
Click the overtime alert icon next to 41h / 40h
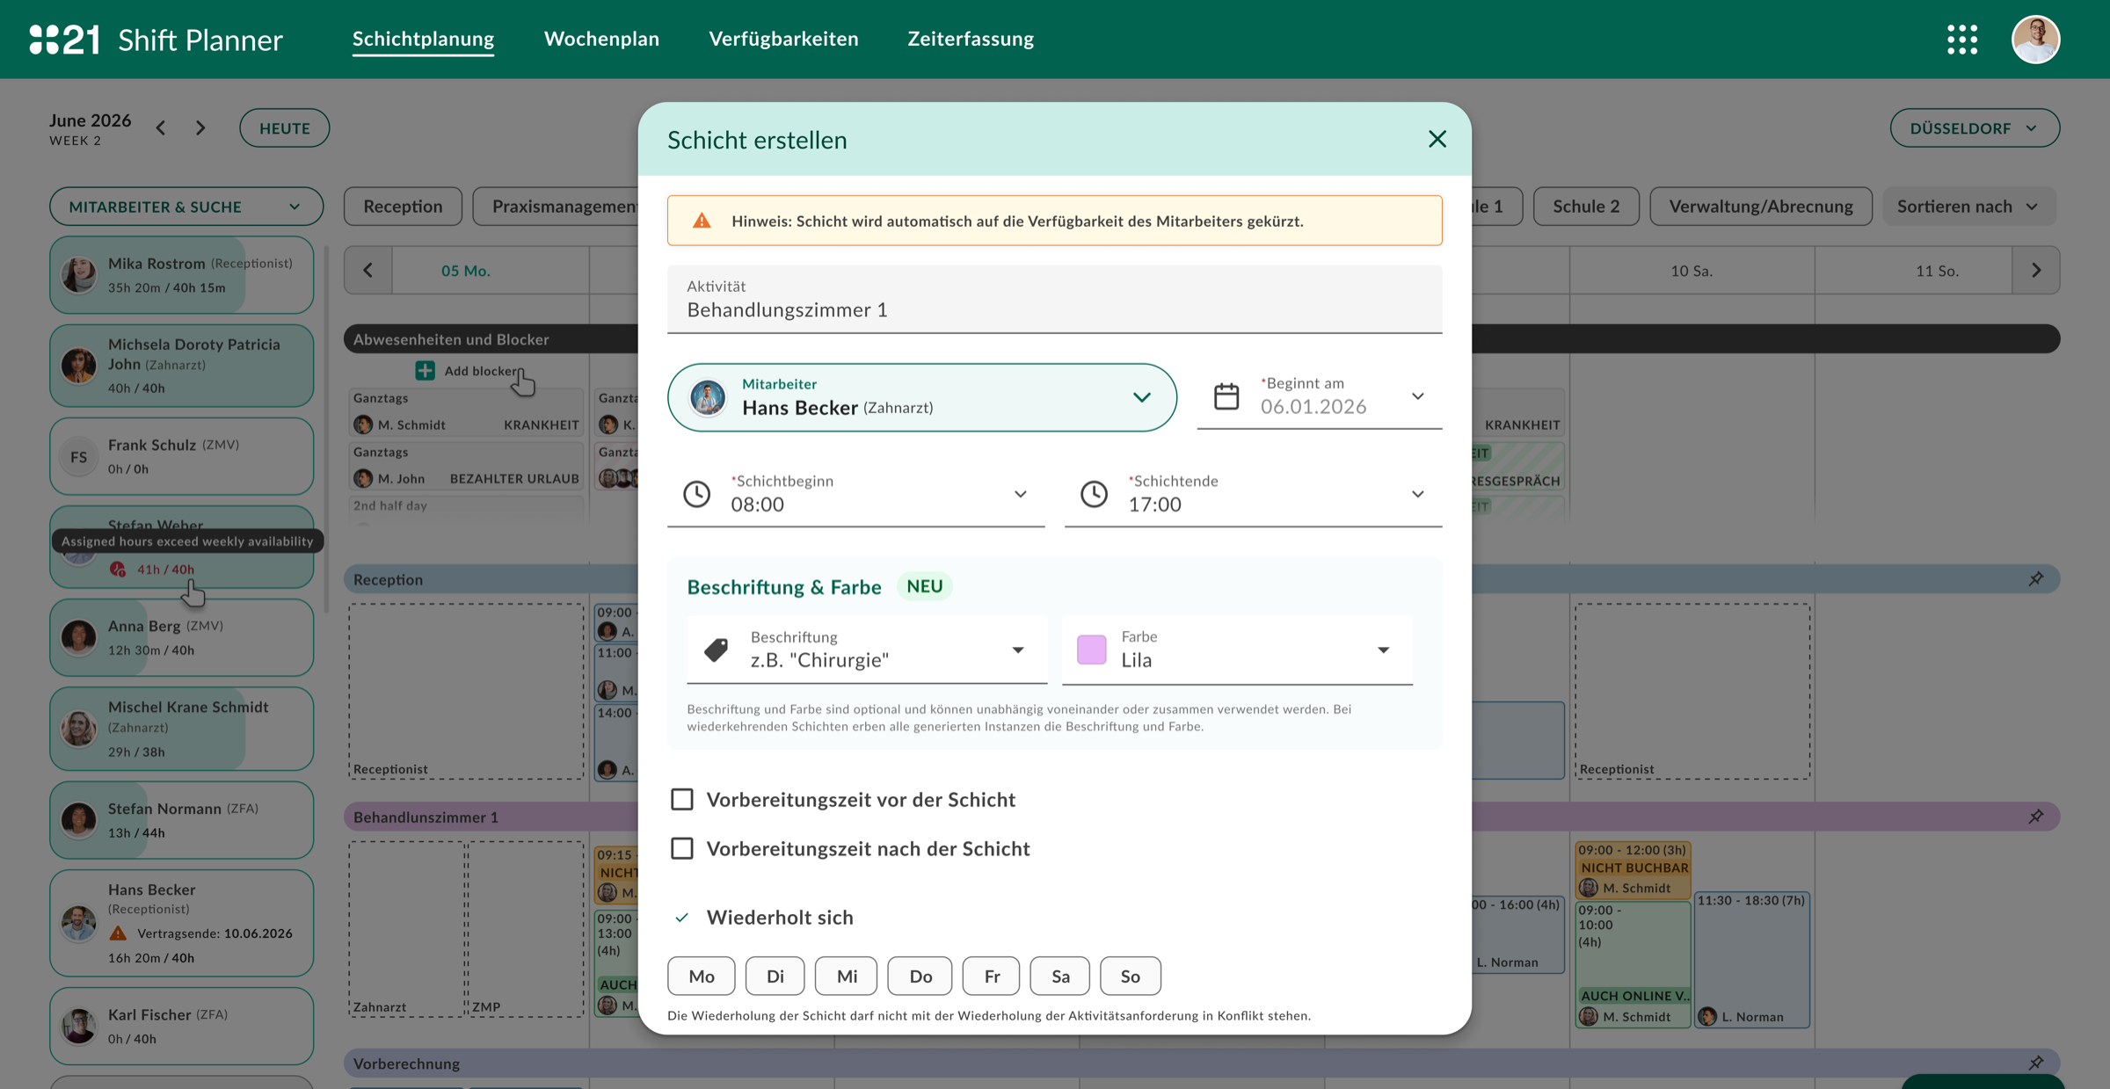point(118,570)
